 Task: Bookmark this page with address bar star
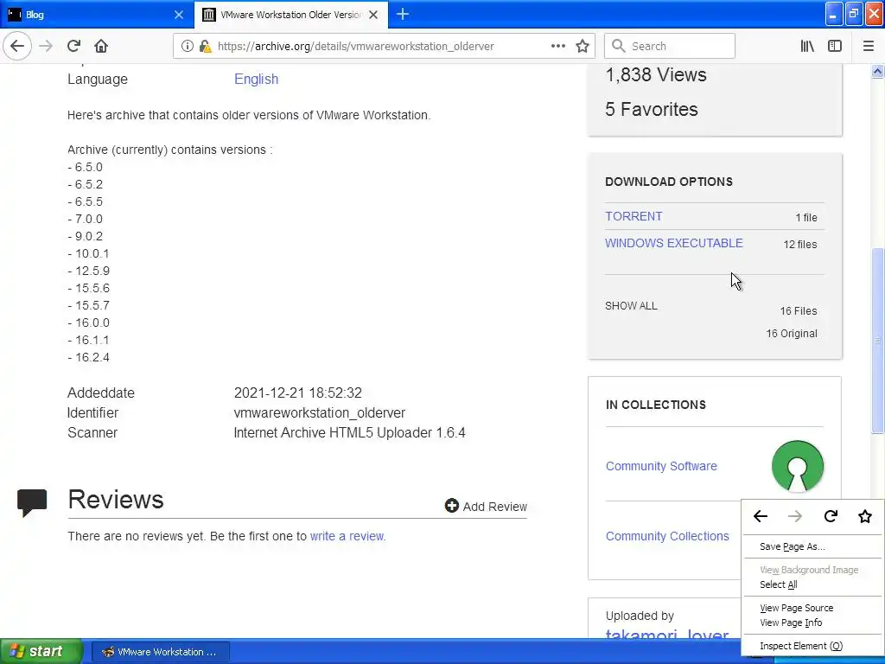[583, 46]
